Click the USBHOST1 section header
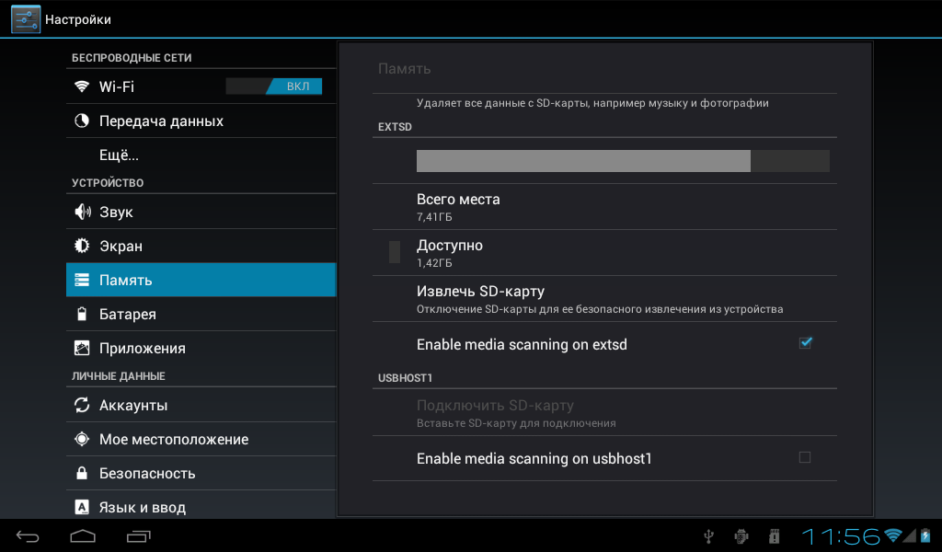 point(405,378)
